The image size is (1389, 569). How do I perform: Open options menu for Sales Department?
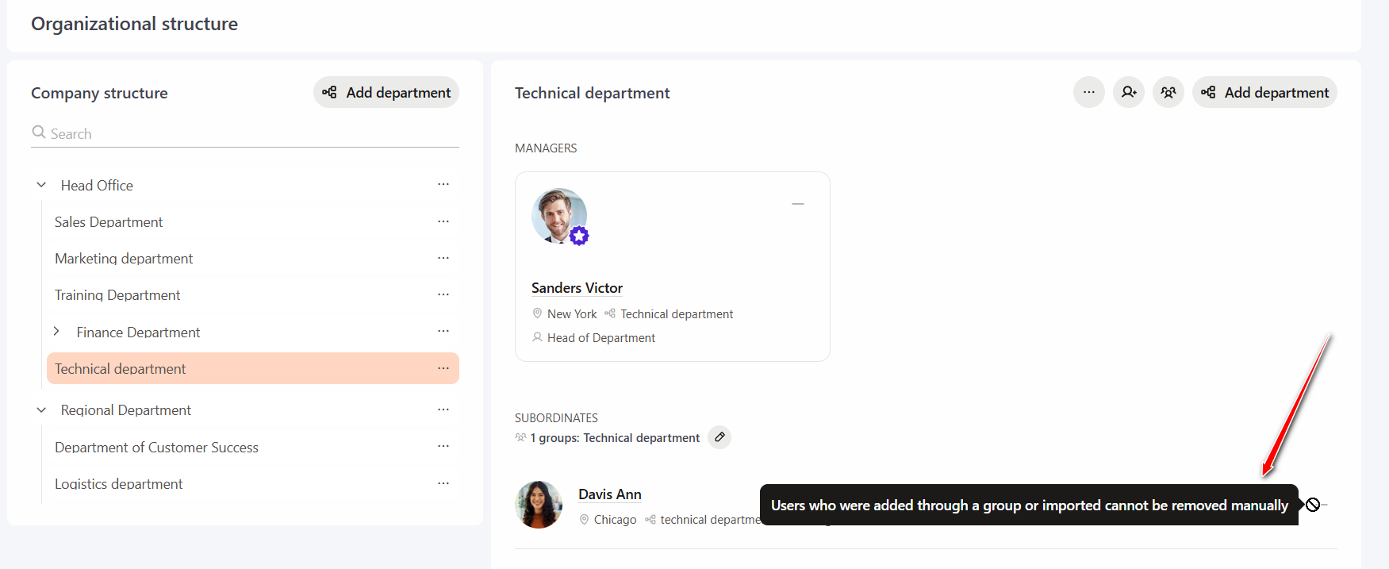tap(443, 221)
